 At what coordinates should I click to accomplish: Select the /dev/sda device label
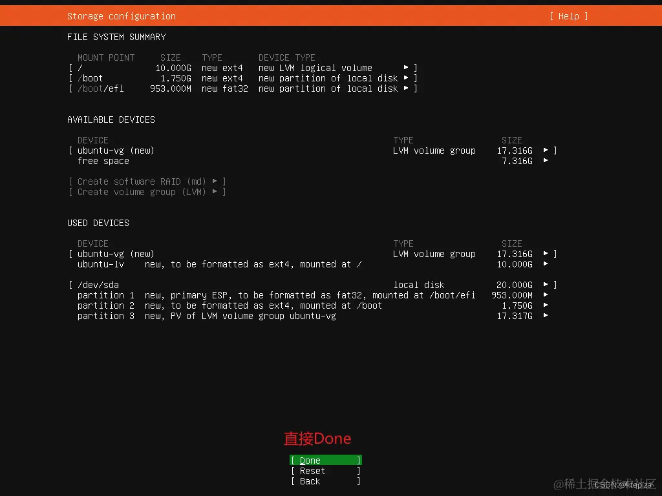point(98,285)
